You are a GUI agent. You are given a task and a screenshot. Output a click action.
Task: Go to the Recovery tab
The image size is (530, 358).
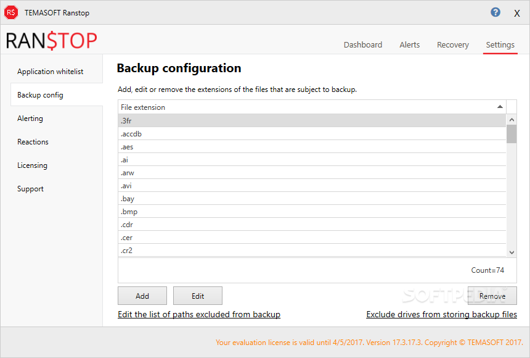pyautogui.click(x=452, y=44)
